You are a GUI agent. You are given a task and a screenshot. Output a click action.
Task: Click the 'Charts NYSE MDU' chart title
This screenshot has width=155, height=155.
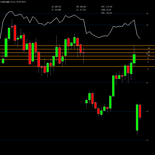coord(18,2)
